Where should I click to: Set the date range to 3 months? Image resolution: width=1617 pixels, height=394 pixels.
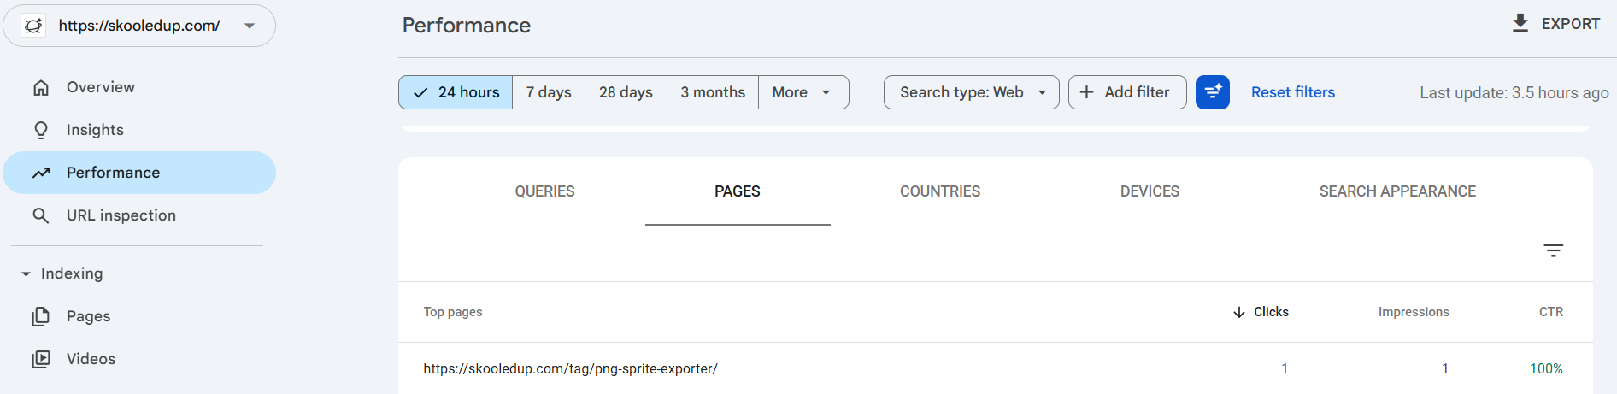(713, 92)
